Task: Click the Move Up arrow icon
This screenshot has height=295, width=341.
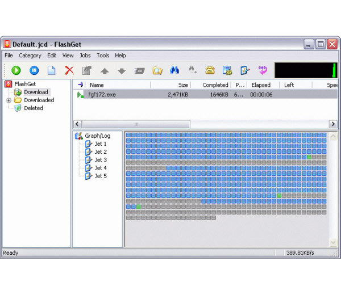Action: (x=104, y=71)
